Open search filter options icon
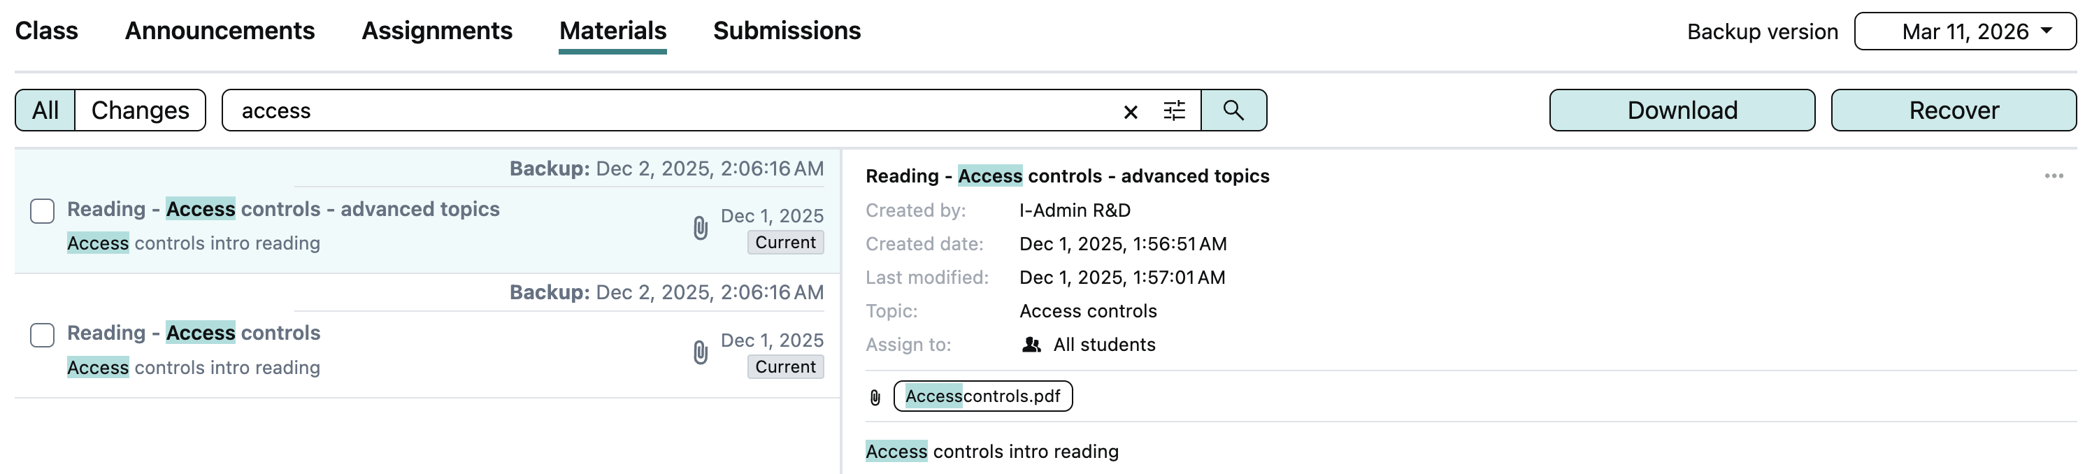 coord(1175,110)
